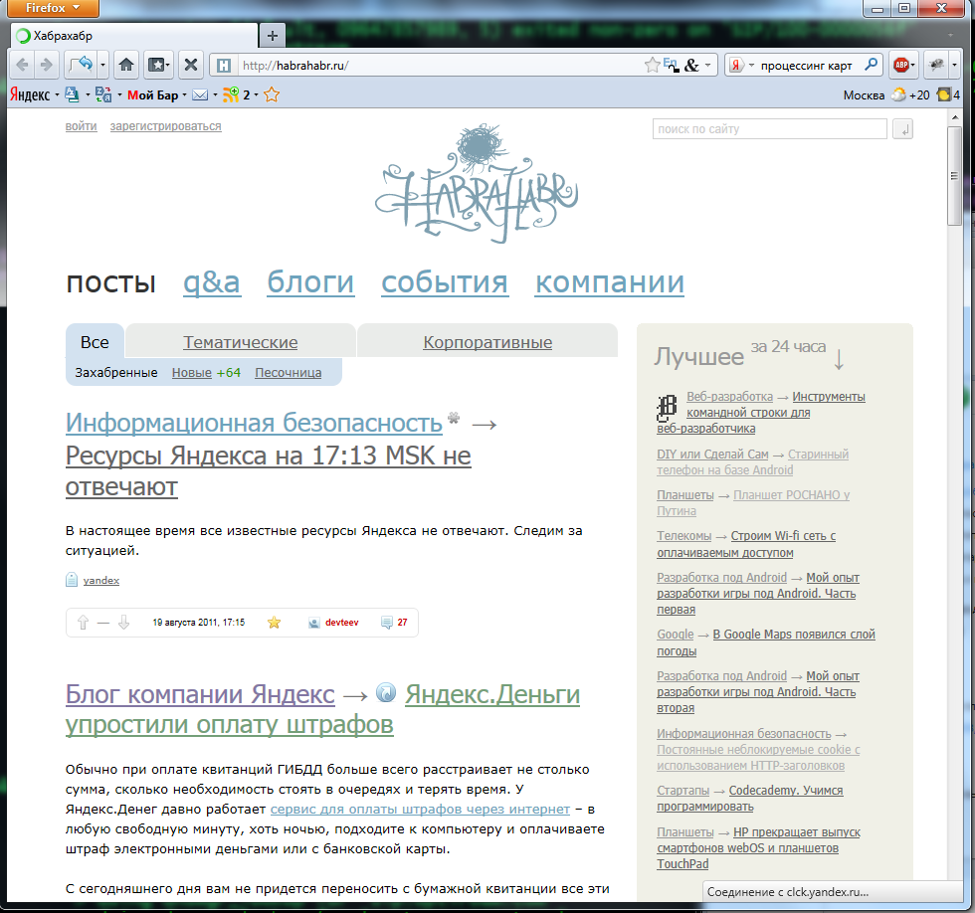The height and width of the screenshot is (913, 975).
Task: Click the HabraHabr logo
Action: [477, 183]
